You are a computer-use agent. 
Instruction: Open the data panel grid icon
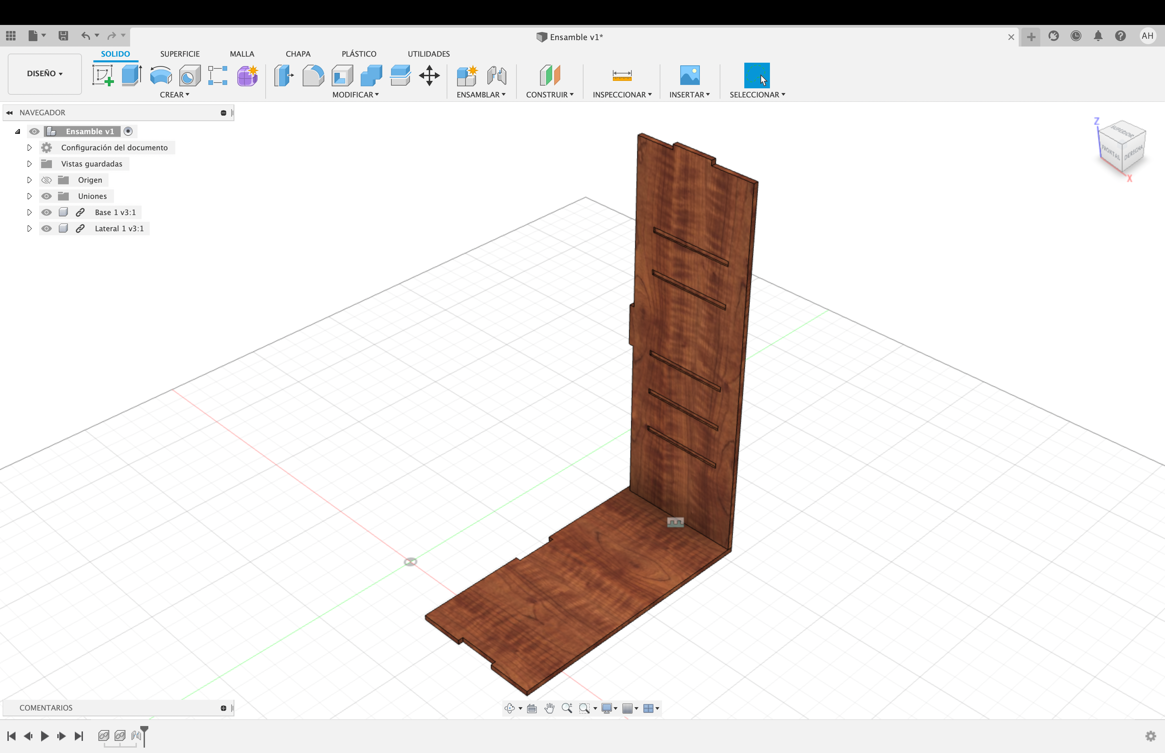11,36
